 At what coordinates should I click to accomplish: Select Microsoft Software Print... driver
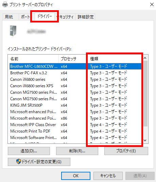75,138
